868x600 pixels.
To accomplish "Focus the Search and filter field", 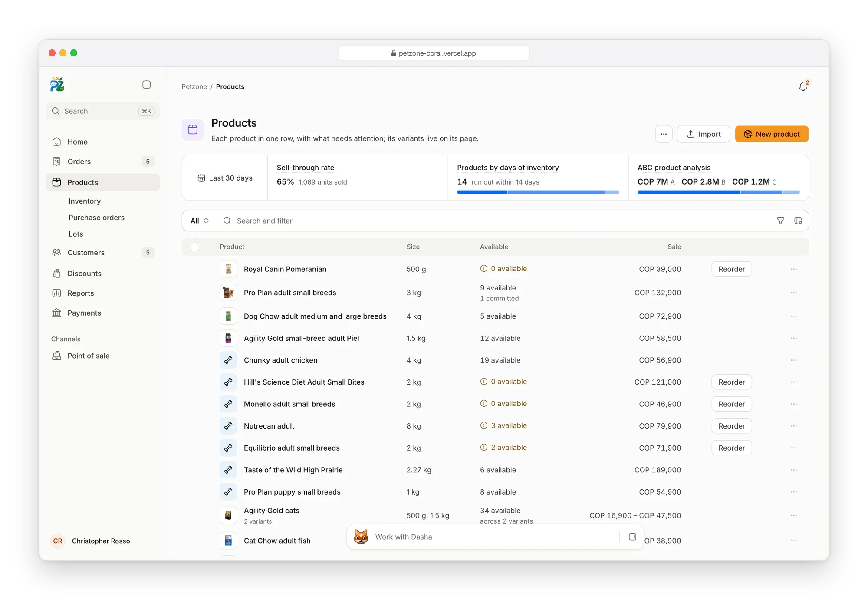I will pyautogui.click(x=495, y=221).
